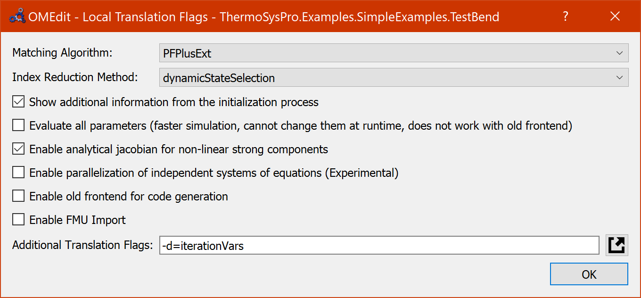Enable parallelization of independent equation systems

[18, 172]
